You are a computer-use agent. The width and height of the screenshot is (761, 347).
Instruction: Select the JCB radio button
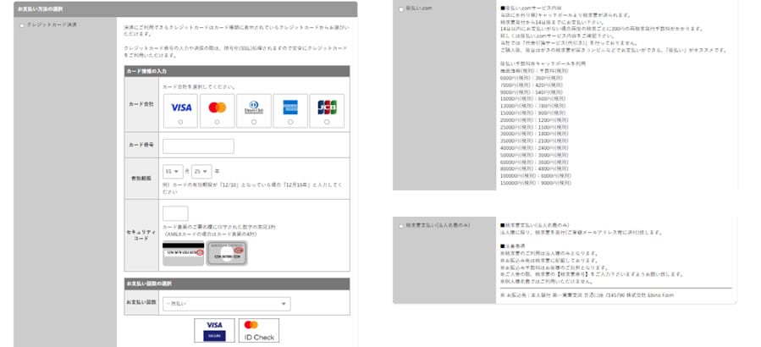tap(326, 123)
